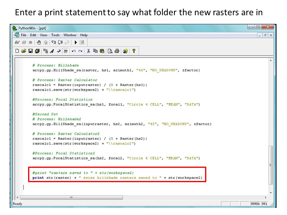
Task: Check the script with checkmark icon
Action: (x=59, y=51)
